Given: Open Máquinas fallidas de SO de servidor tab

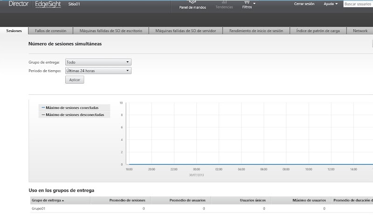Looking at the screenshot, I should click(x=186, y=31).
